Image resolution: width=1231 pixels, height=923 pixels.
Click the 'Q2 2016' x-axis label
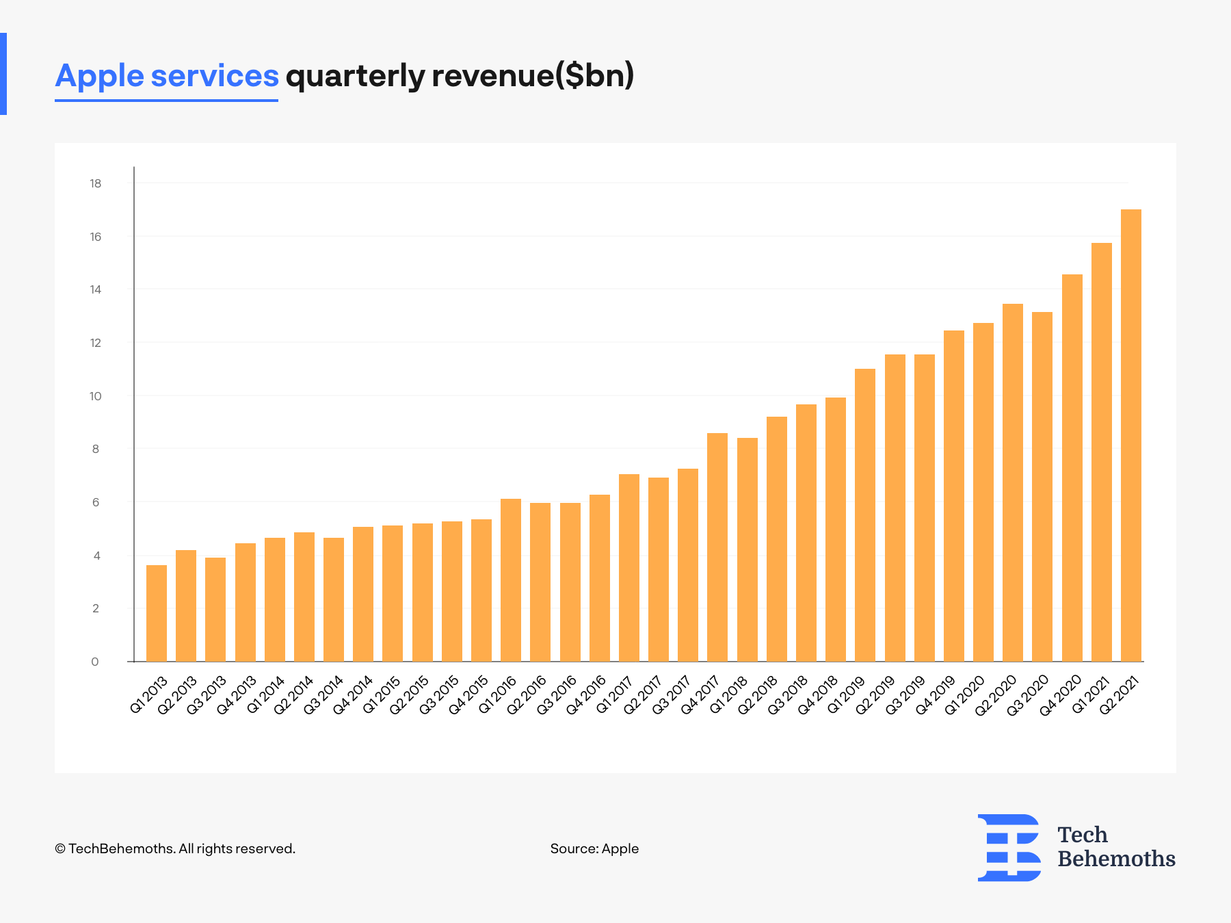pyautogui.click(x=527, y=695)
